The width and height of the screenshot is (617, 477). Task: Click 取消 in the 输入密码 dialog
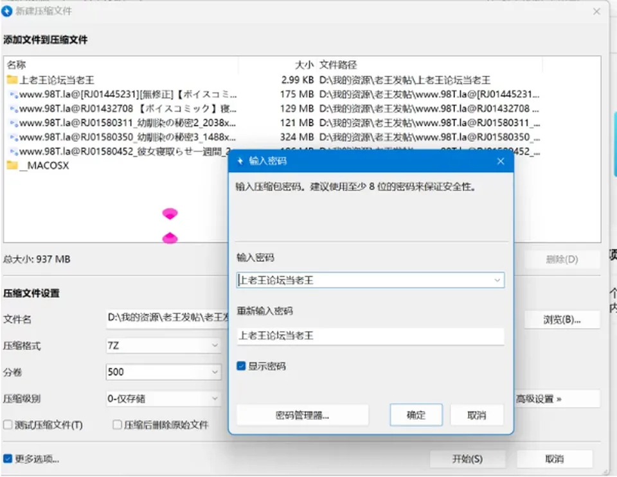coord(476,415)
